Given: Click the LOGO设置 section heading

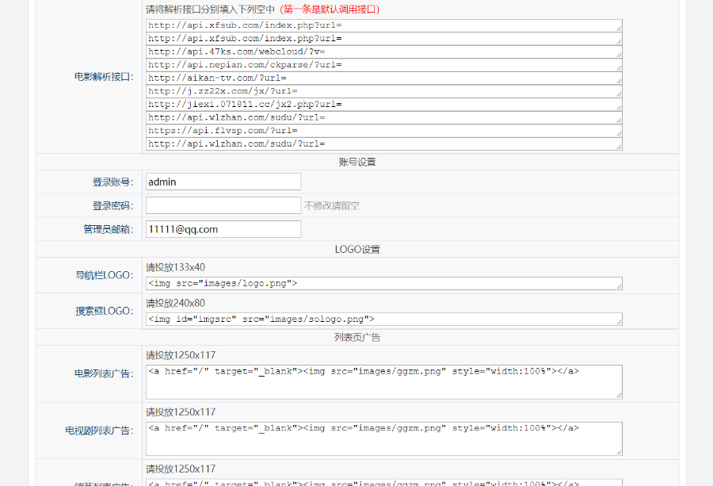Looking at the screenshot, I should (357, 250).
